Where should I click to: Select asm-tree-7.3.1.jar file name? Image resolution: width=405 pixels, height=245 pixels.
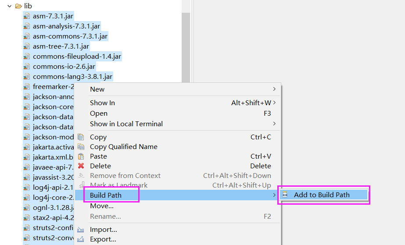(61, 46)
